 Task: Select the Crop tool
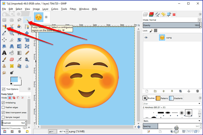tap(12, 40)
